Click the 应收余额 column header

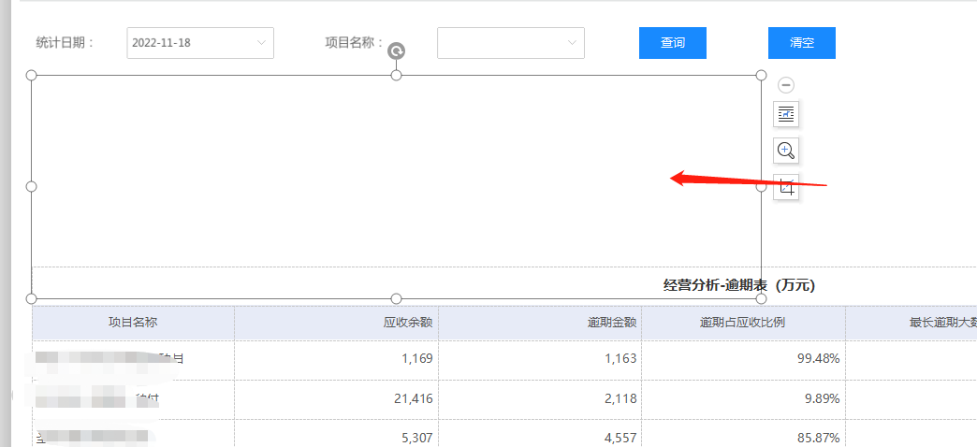(x=408, y=323)
